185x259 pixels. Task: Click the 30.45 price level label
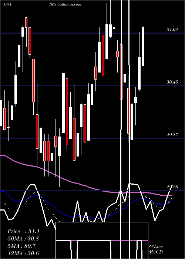(x=172, y=82)
